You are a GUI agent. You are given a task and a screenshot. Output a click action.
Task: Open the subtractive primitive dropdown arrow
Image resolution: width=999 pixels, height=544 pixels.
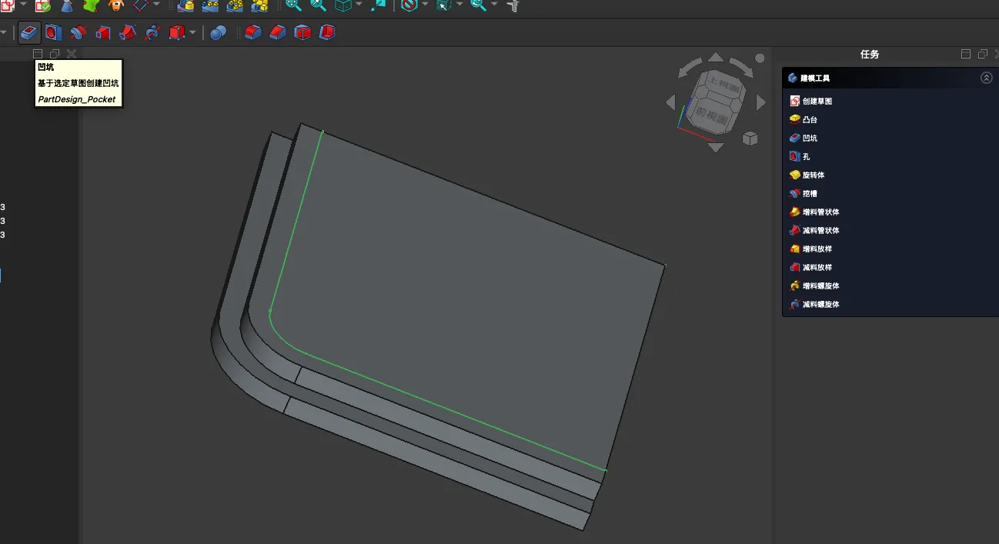[192, 33]
